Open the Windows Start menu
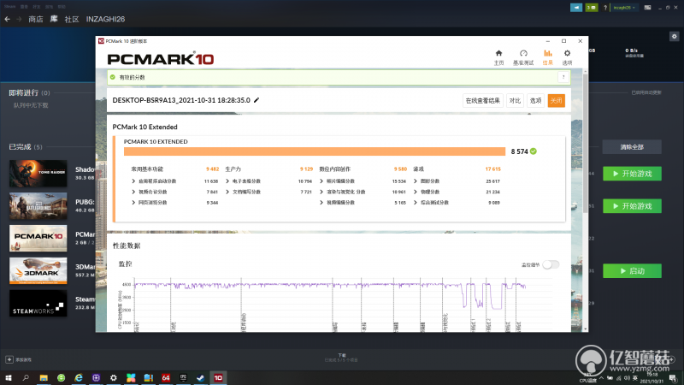The image size is (684, 385). (9, 378)
